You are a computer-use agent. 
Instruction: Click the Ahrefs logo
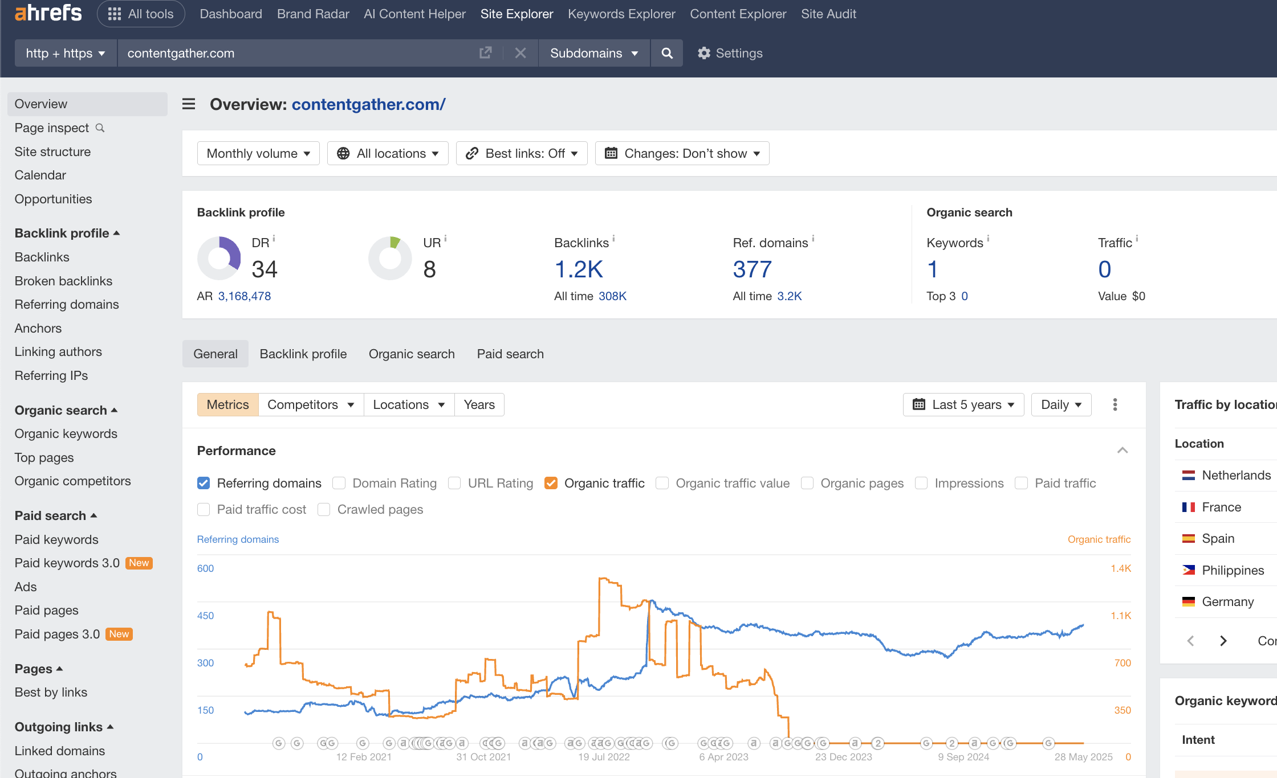click(x=48, y=13)
